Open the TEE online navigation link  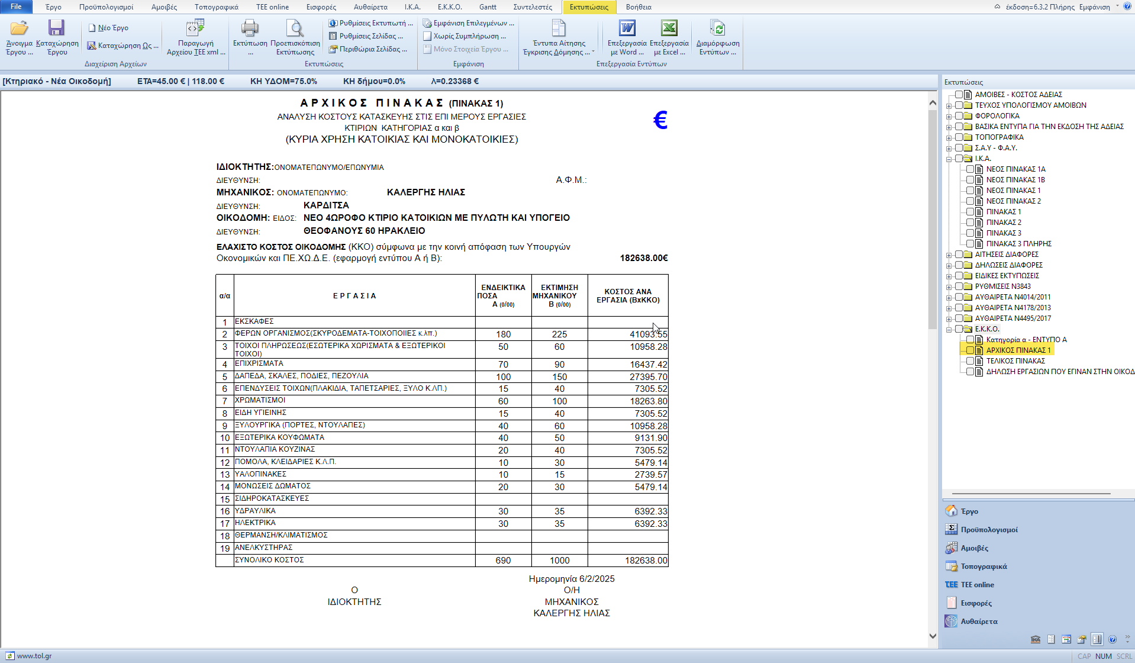click(x=977, y=585)
